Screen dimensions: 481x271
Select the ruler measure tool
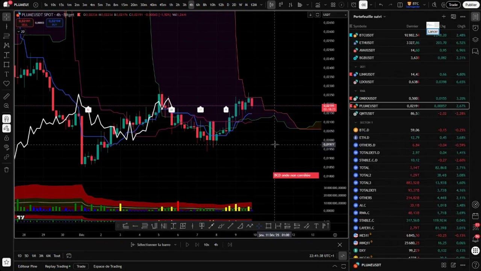(x=6, y=97)
